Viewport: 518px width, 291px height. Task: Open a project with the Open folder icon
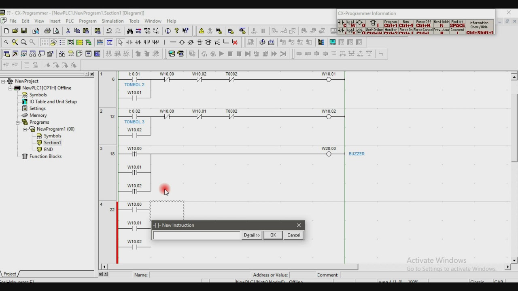(x=15, y=31)
